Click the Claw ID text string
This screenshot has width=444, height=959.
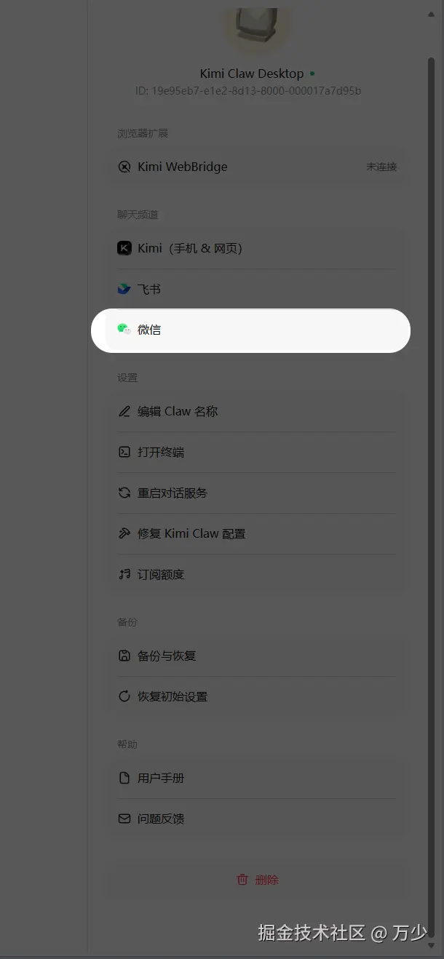[248, 91]
